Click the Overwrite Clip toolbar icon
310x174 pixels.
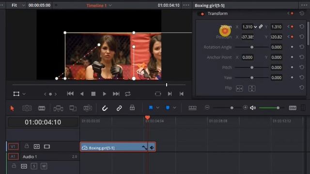pyautogui.click(x=73, y=108)
